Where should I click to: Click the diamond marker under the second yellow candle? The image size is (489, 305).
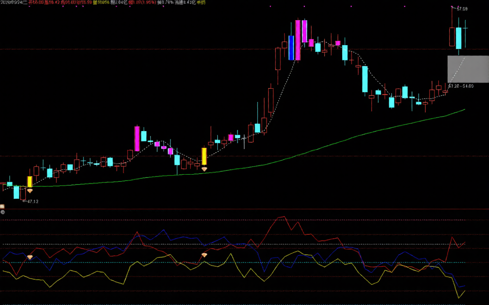pos(204,169)
